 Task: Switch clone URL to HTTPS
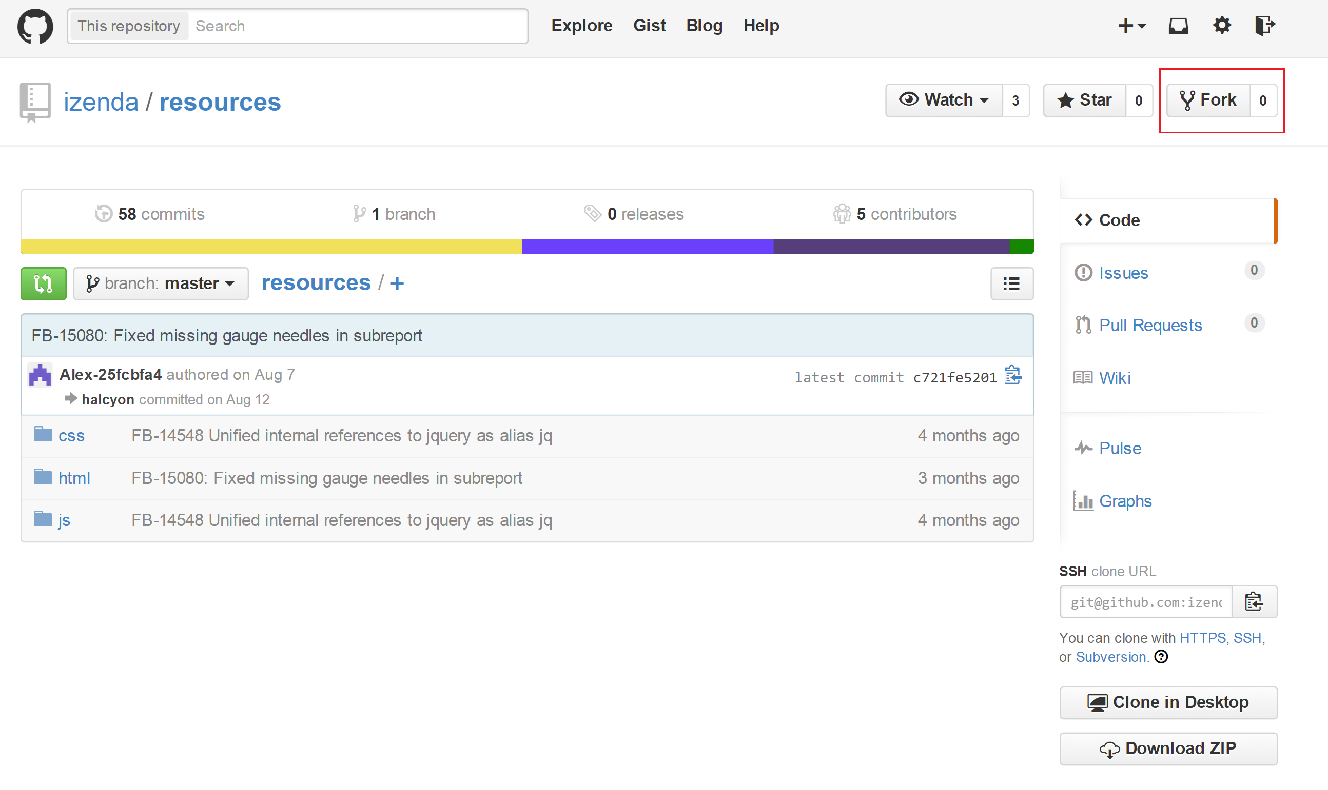click(x=1203, y=638)
